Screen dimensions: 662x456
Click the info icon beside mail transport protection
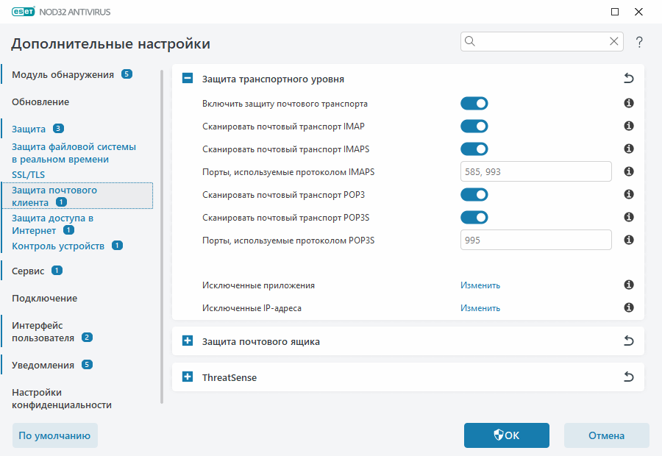[628, 103]
